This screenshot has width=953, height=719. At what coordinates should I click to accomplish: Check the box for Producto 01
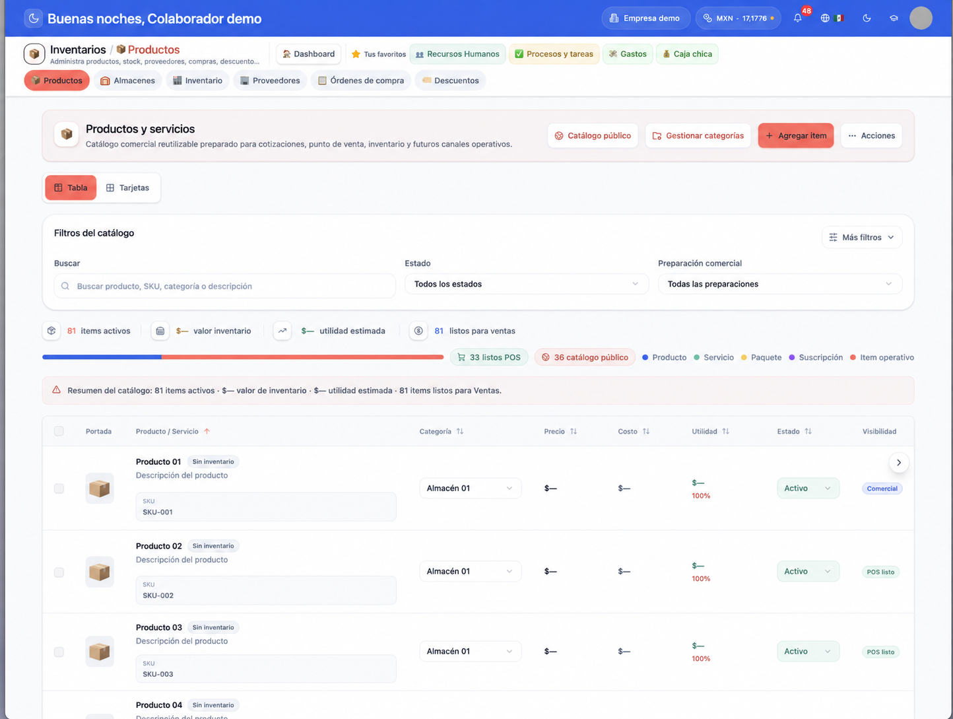[59, 489]
